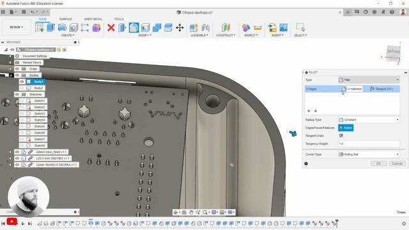This screenshot has height=230, width=409.
Task: Activate the root component radio button
Action: [x=65, y=50]
